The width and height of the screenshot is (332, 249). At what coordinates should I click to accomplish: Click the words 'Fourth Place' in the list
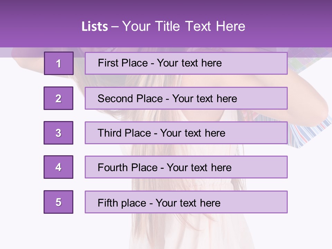tap(128, 167)
